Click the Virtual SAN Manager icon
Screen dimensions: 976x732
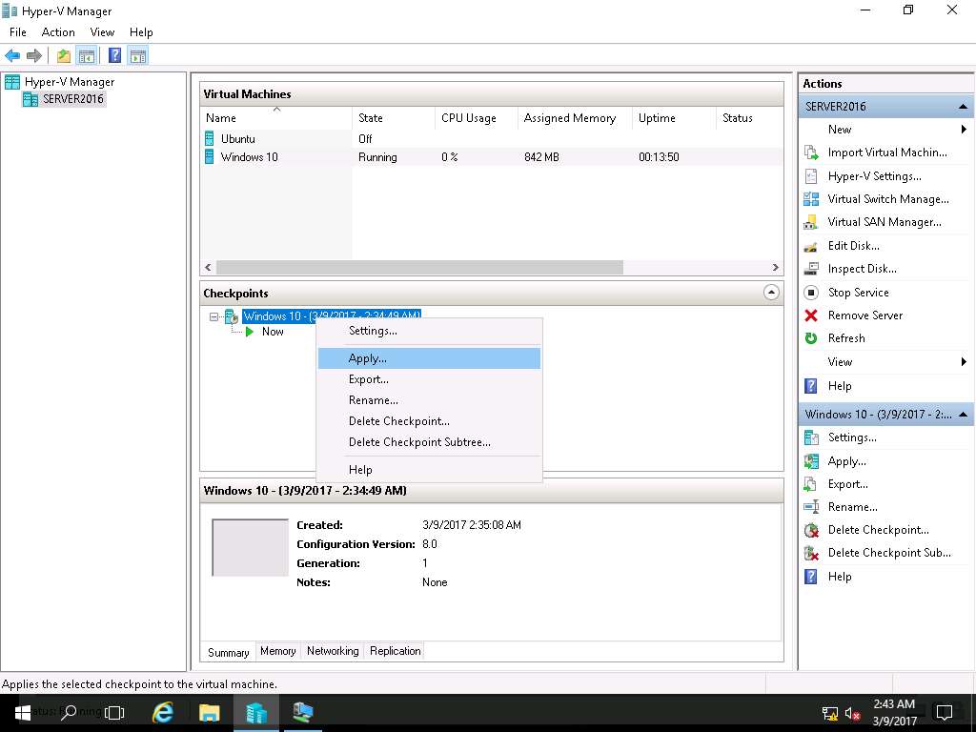pos(811,222)
